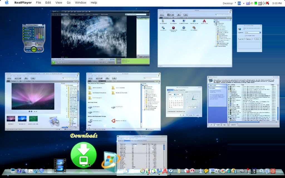This screenshot has width=285, height=178.
Task: Tick the checkbox in the small connect dialog
Action: [x=246, y=36]
